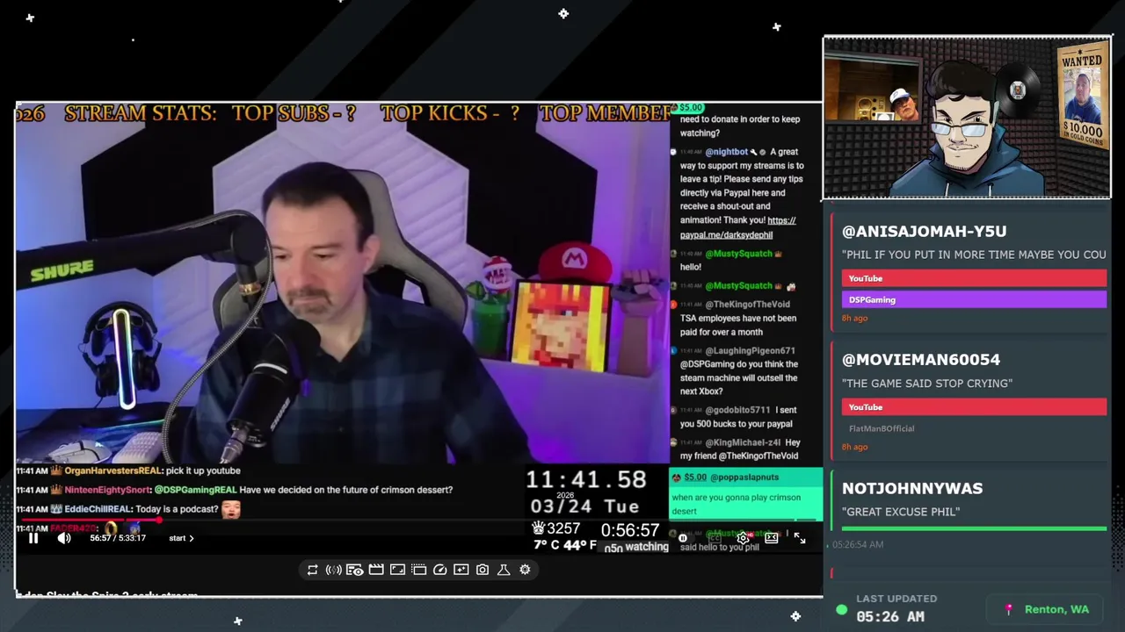Click "THE GAME SAID STOP CRYING" quote
The height and width of the screenshot is (632, 1125).
927,383
